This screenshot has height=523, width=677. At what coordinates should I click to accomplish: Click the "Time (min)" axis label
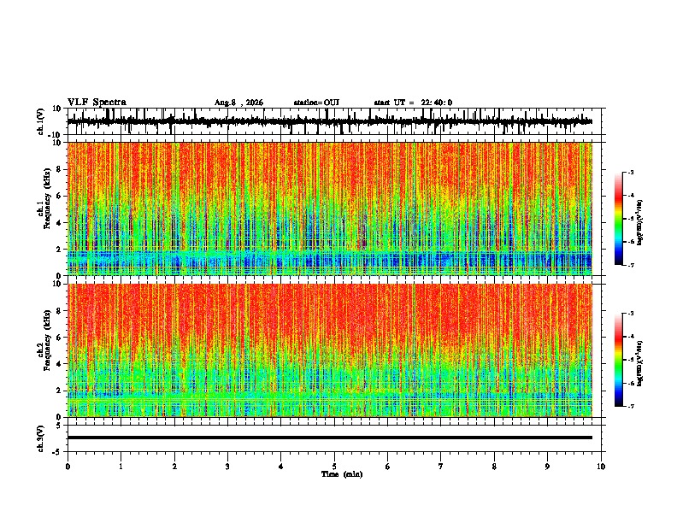342,474
